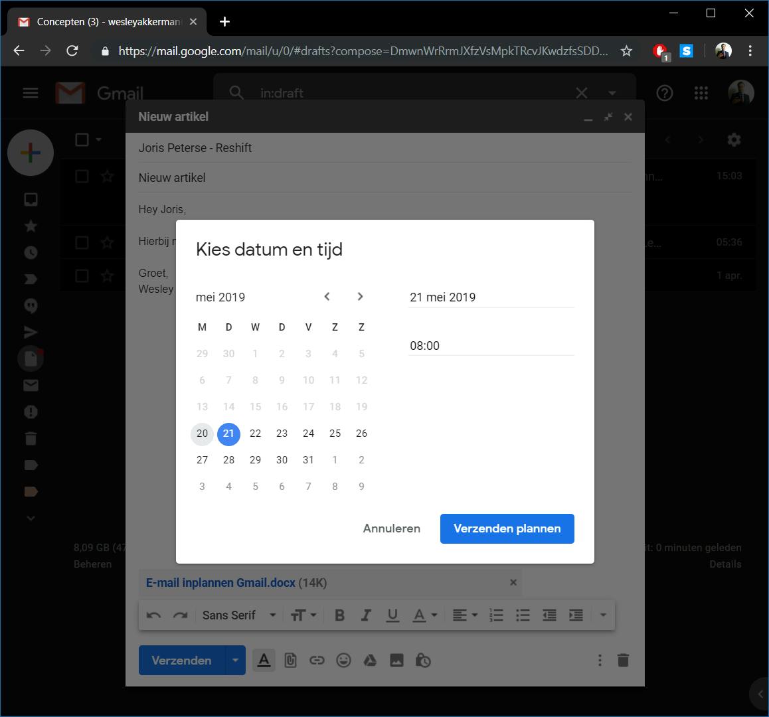This screenshot has height=717, width=769.
Task: Open the Trash folder in sidebar
Action: (x=31, y=438)
